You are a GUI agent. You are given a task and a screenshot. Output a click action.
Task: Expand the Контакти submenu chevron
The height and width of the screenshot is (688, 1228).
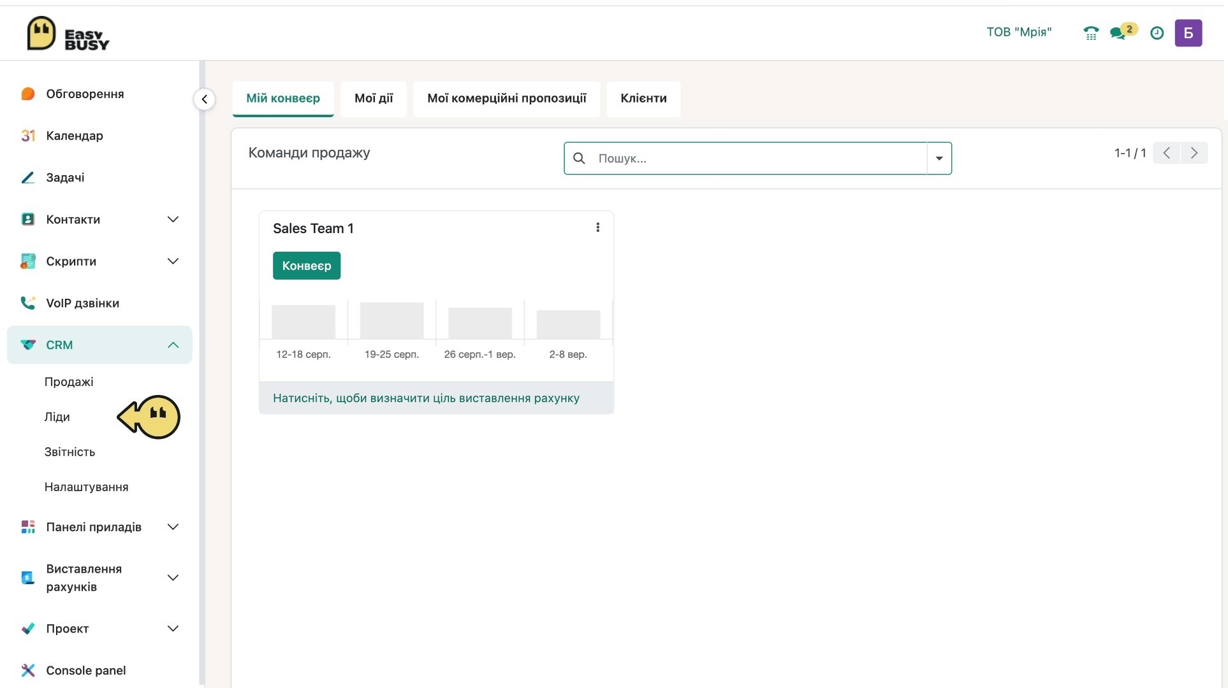[x=173, y=219]
